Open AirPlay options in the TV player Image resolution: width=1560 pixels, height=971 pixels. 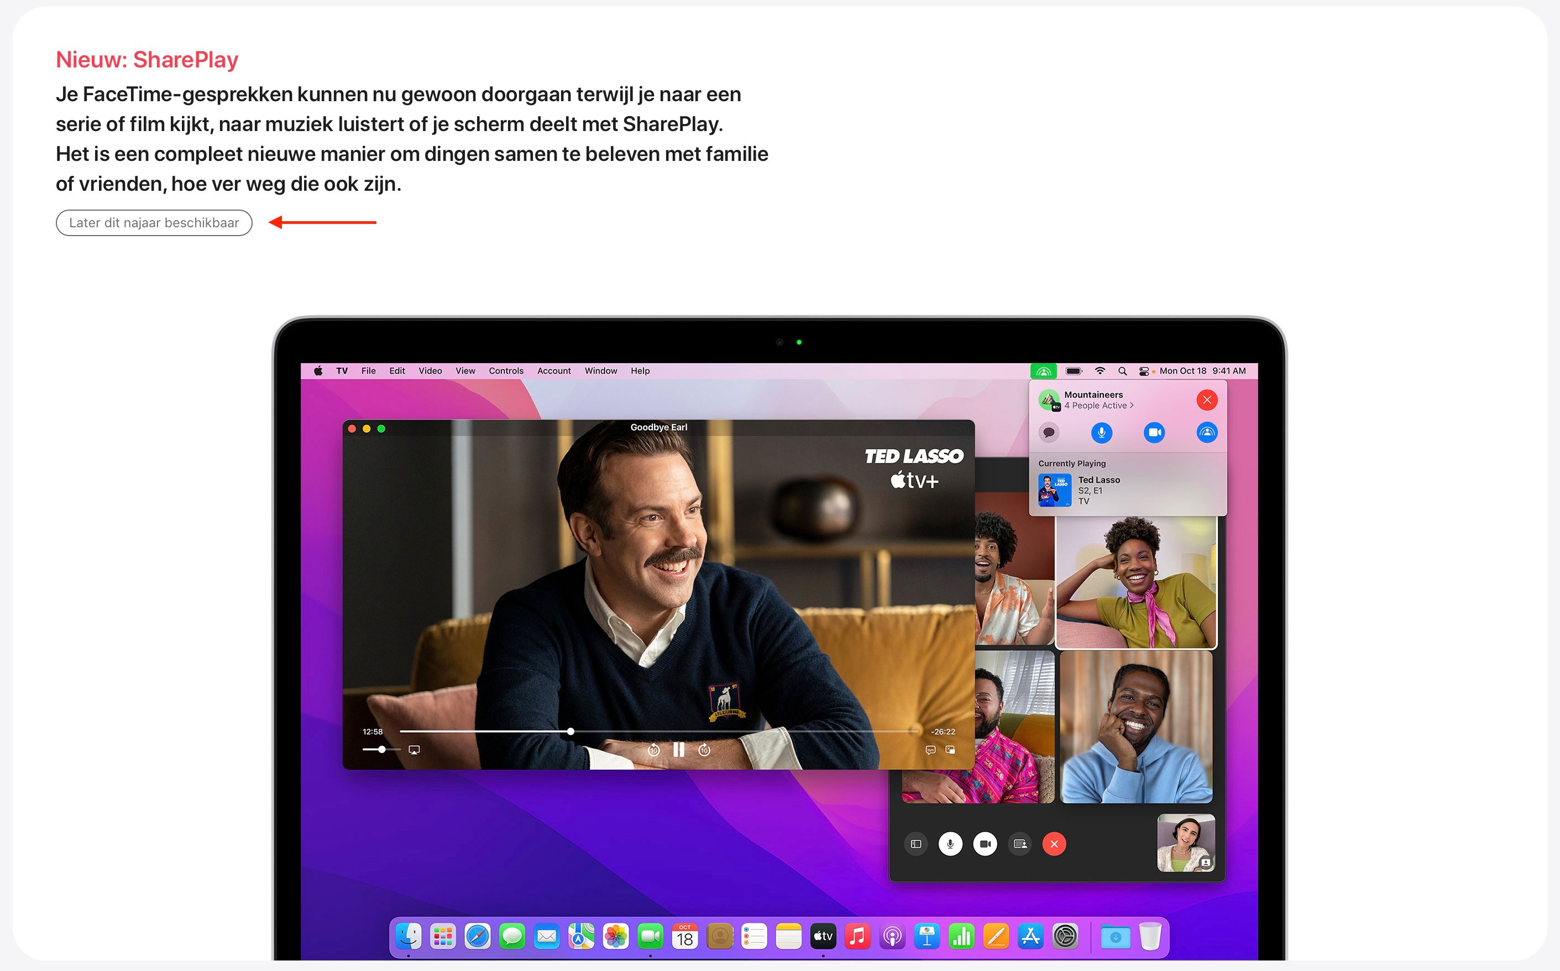(x=414, y=749)
